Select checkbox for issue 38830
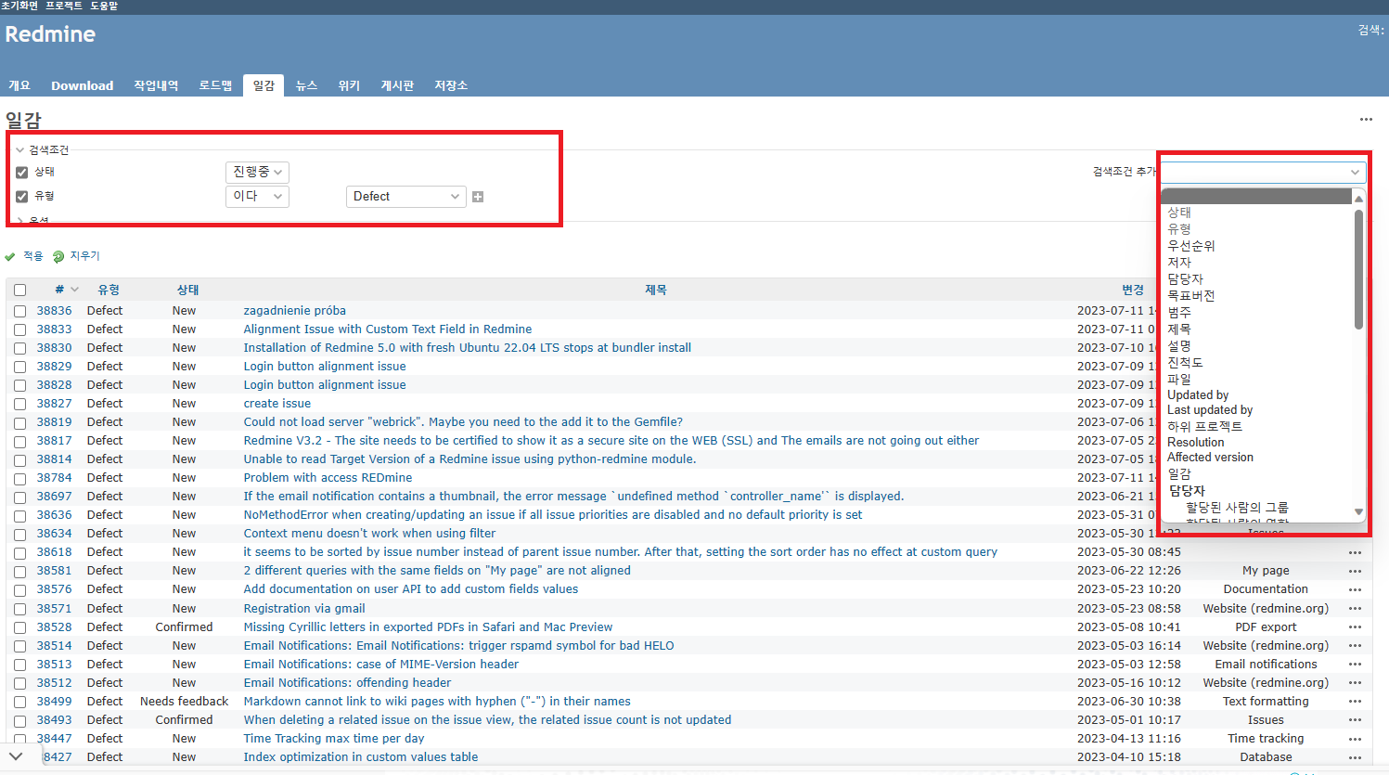 (x=20, y=348)
